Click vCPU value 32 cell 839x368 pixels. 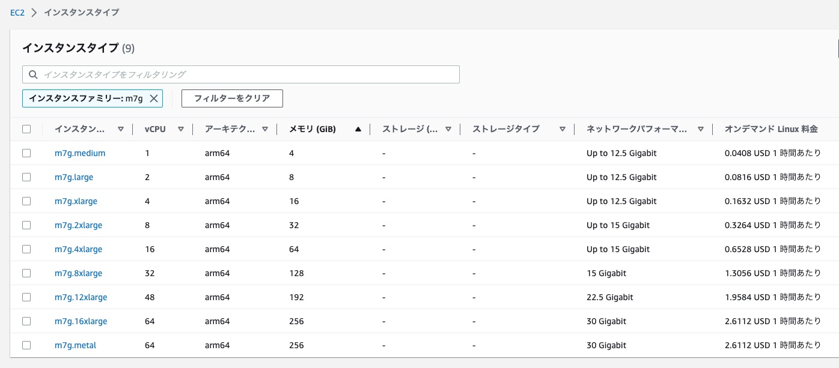150,273
